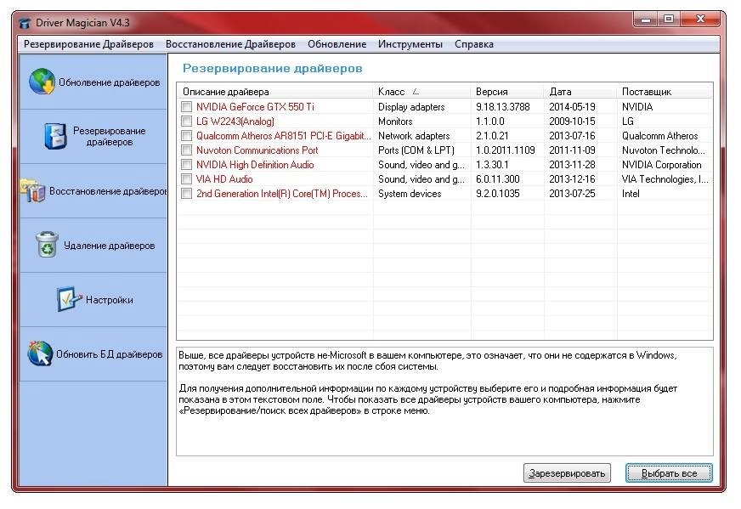Click the recycle bin icon for Удаление драйверов
Viewport: 741px width, 509px height.
click(x=48, y=245)
